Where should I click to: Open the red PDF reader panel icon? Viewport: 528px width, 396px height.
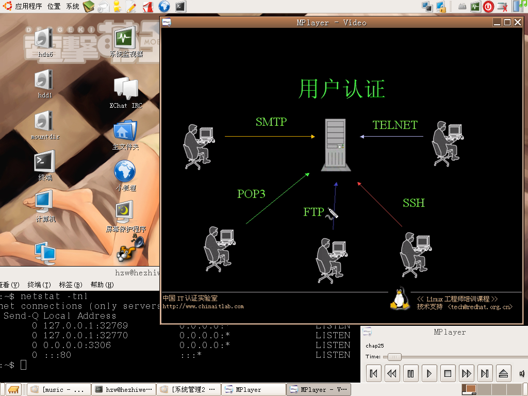pos(148,7)
